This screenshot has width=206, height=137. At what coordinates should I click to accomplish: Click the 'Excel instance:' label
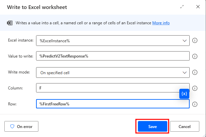click(x=21, y=40)
